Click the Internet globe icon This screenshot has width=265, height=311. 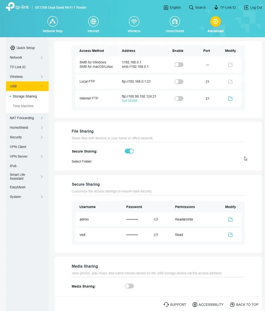pos(93,22)
